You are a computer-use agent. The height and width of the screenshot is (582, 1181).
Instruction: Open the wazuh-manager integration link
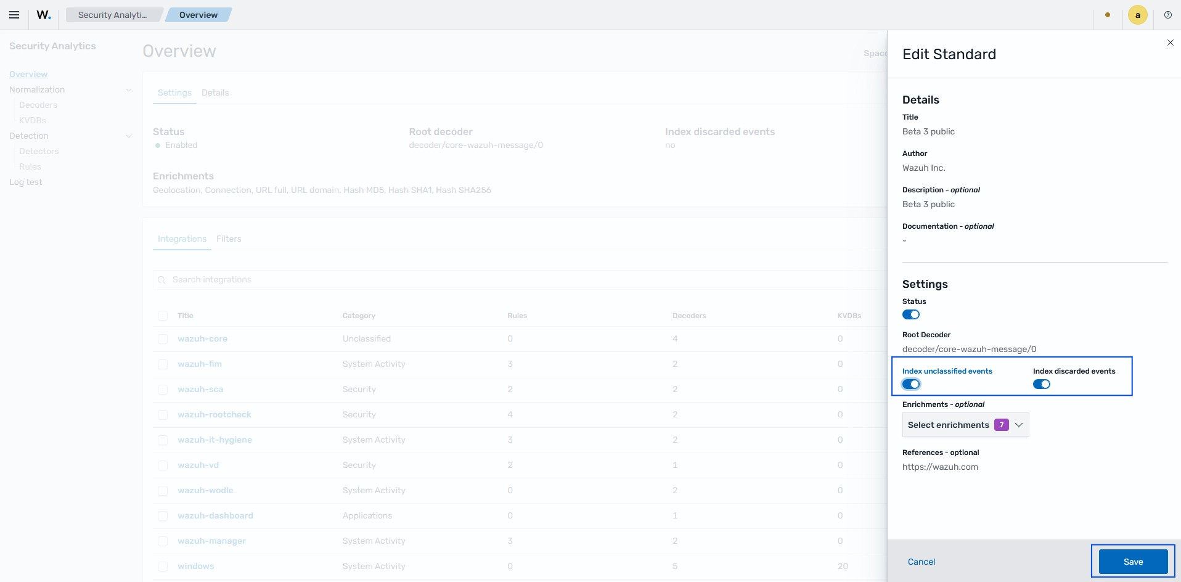[211, 541]
